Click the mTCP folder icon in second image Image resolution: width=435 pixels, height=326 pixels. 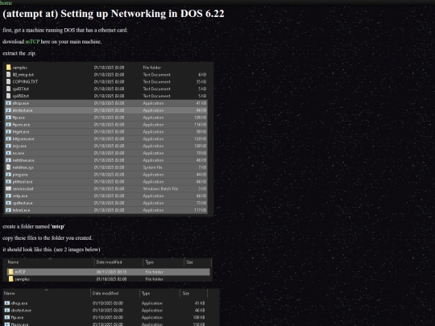[10, 272]
